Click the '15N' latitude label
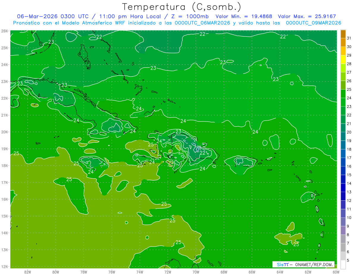Viewport: 357px width, 276px height. pyautogui.click(x=4, y=216)
